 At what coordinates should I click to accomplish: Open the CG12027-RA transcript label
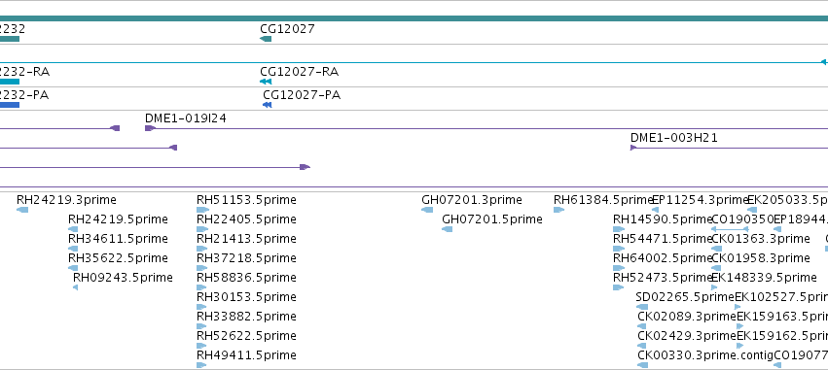pos(299,72)
